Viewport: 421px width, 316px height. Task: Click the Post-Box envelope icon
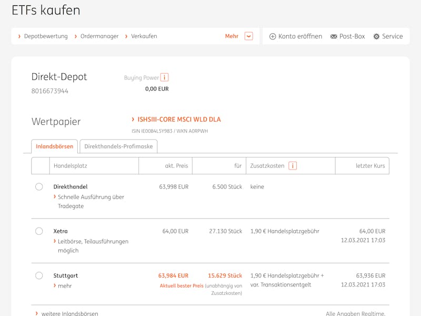tap(334, 36)
